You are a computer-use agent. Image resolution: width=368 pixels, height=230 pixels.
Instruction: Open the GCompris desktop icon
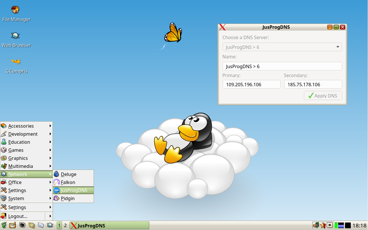16,66
